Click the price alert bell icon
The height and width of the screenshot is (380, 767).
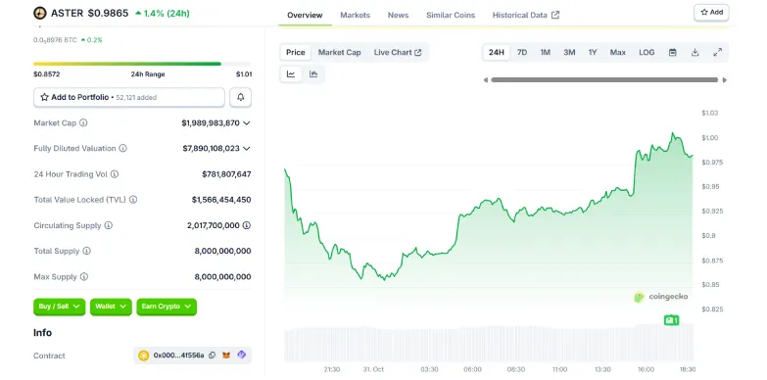pyautogui.click(x=240, y=97)
